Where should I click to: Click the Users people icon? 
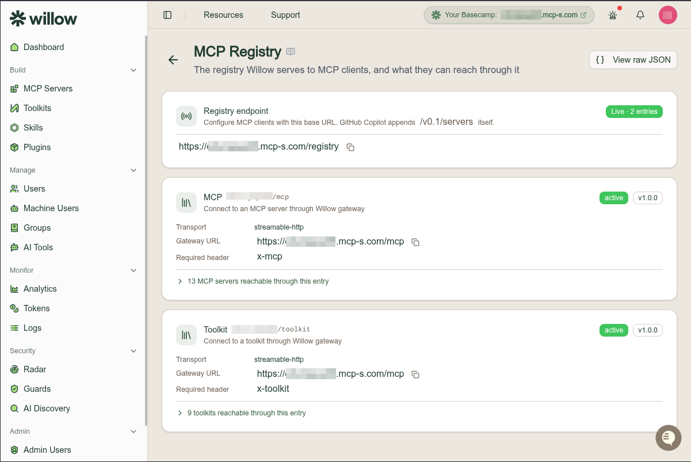(14, 189)
